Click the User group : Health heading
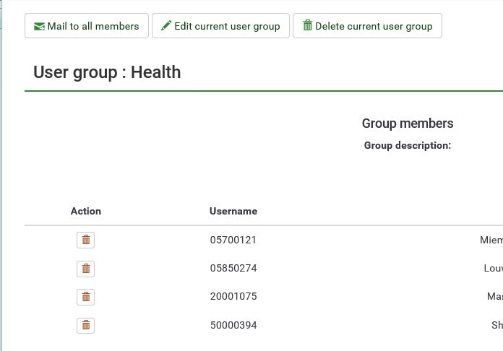Screen dimensions: 503x351 tap(107, 72)
